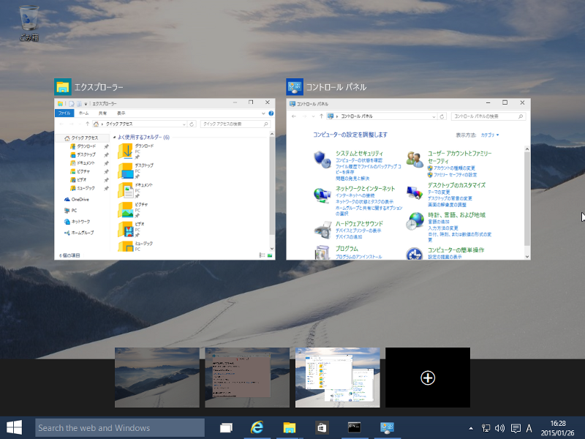Click the クイック アクセスの検索 search box
Image resolution: width=585 pixels, height=439 pixels.
pos(235,124)
